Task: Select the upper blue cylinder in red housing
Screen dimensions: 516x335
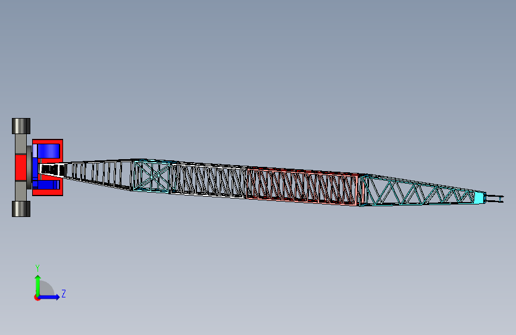Action: [x=49, y=151]
